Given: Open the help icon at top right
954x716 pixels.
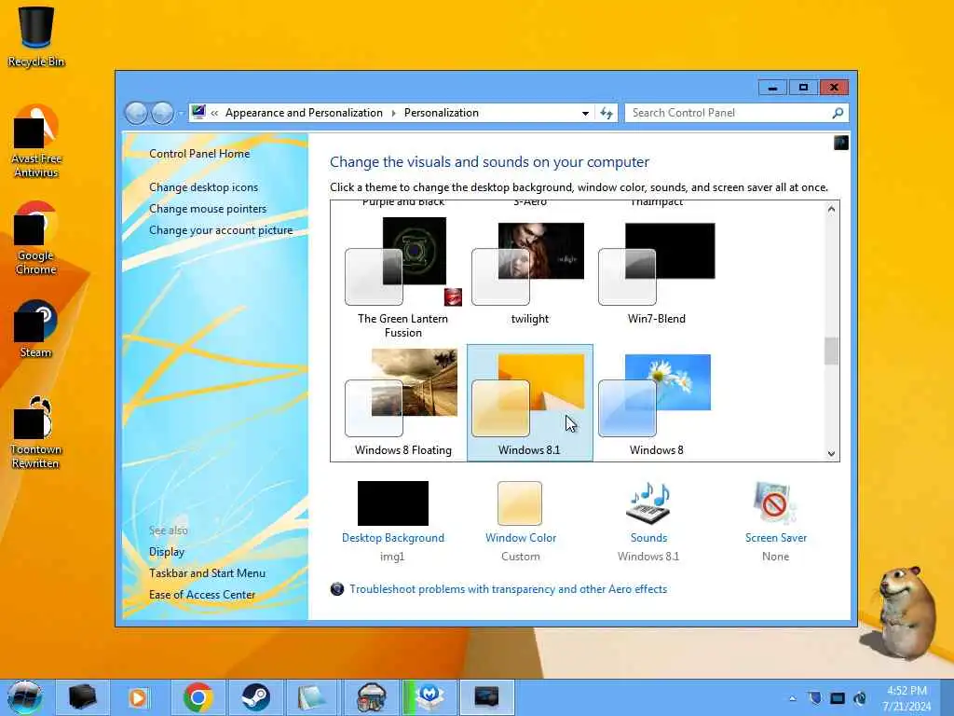Looking at the screenshot, I should tap(841, 143).
